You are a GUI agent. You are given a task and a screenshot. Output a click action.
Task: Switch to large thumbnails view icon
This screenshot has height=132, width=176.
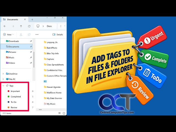click(x=64, y=113)
